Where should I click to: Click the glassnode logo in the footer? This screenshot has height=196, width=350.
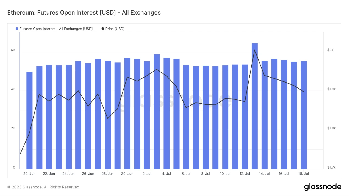click(323, 187)
